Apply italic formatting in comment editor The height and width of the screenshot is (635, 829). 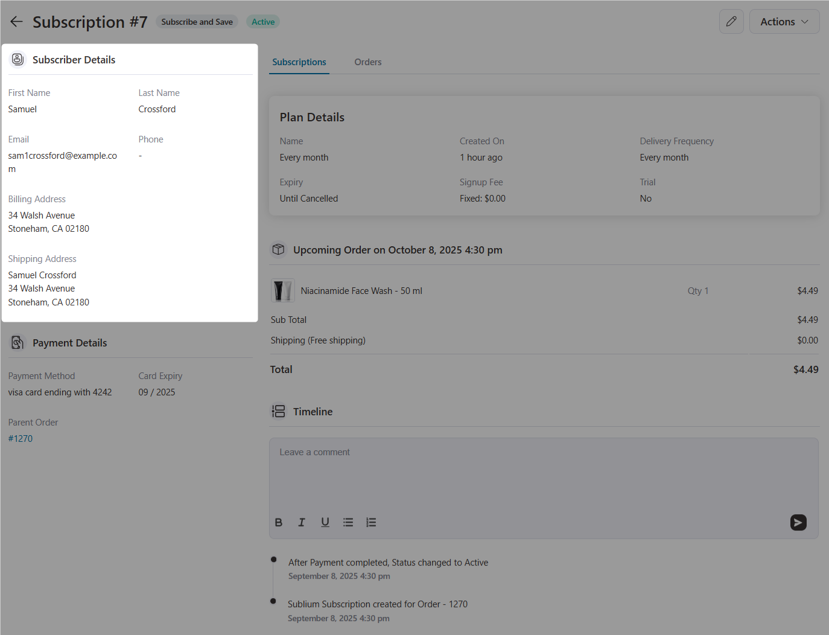tap(301, 522)
